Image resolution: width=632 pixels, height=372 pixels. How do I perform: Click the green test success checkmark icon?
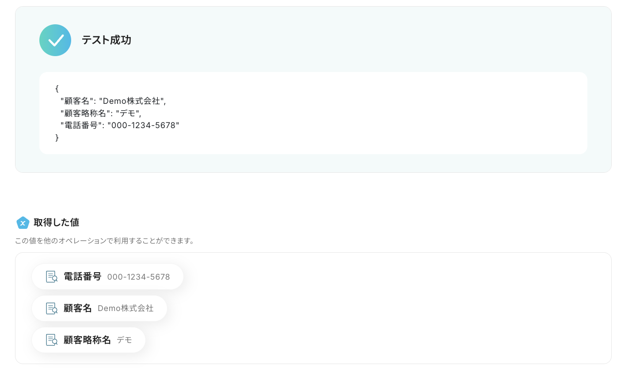pos(55,40)
